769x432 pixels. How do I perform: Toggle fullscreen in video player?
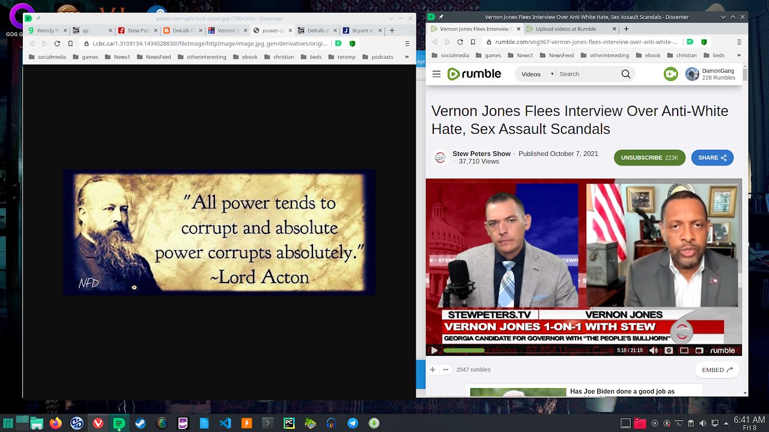[699, 350]
